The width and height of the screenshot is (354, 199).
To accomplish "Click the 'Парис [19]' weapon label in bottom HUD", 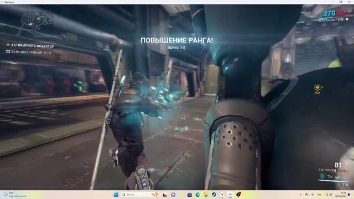I will 327,170.
